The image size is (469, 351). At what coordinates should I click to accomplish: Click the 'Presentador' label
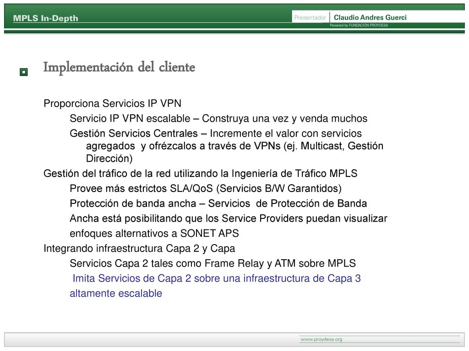pos(310,18)
